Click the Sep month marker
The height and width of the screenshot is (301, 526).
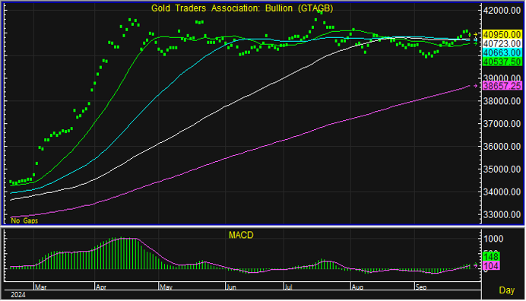pyautogui.click(x=421, y=287)
